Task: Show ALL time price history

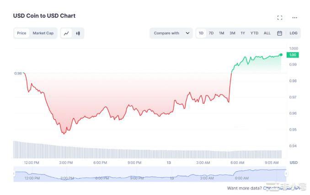Action: 267,33
